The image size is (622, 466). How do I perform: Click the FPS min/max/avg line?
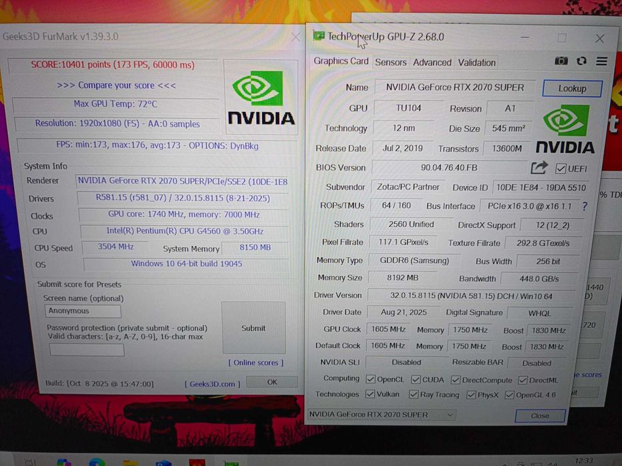[x=157, y=146]
